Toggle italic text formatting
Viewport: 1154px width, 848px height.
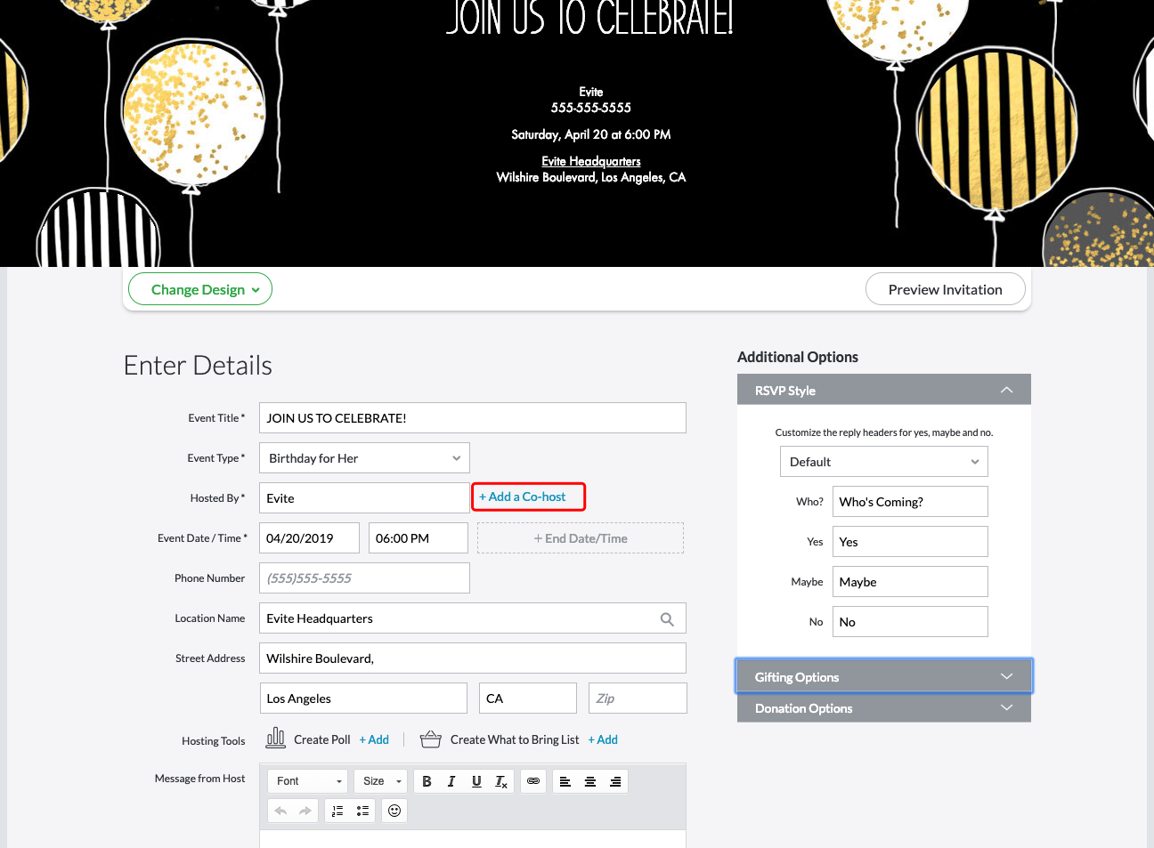click(451, 781)
